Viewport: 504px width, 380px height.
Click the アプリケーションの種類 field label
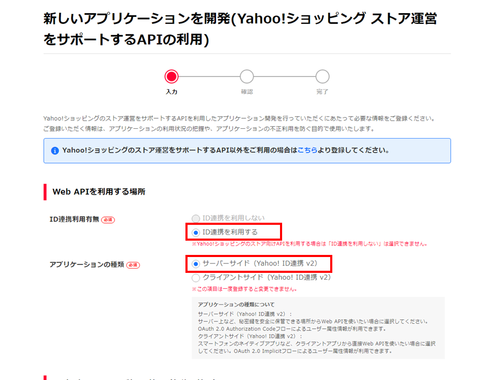pyautogui.click(x=87, y=264)
